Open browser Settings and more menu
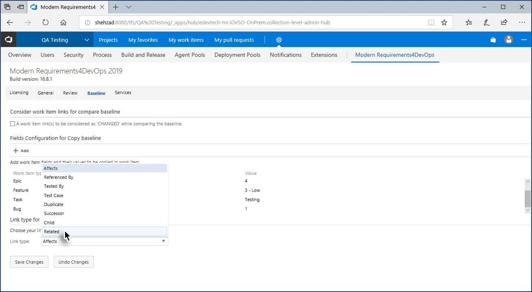Image resolution: width=532 pixels, height=292 pixels. (x=522, y=23)
